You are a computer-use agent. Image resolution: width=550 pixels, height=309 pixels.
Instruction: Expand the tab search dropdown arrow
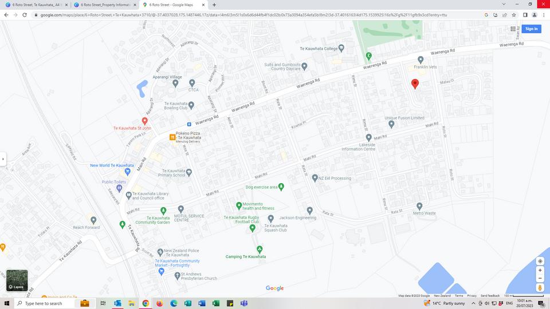(x=504, y=4)
